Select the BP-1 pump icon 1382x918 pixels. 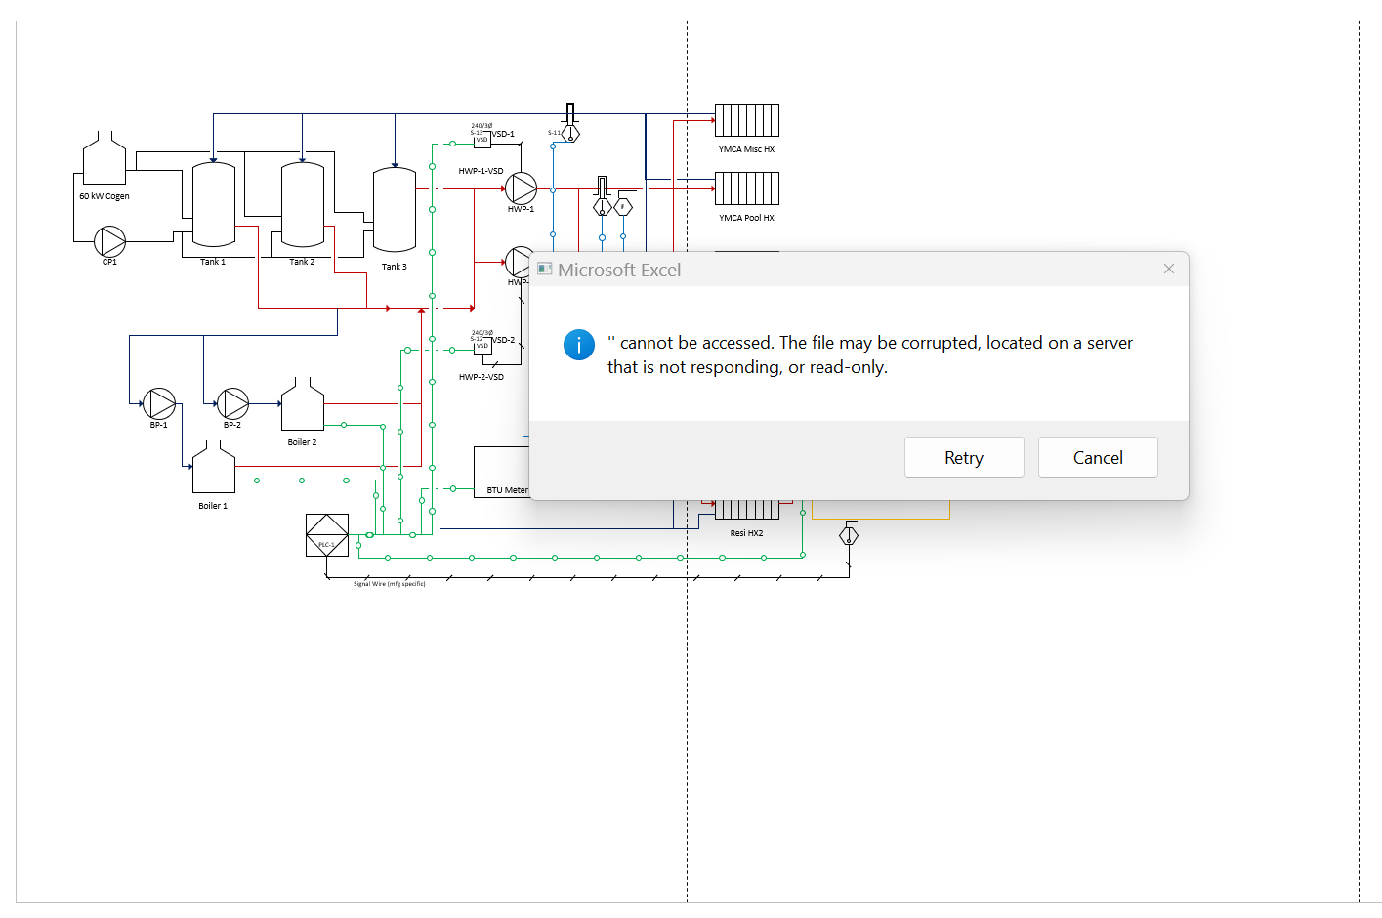(158, 403)
